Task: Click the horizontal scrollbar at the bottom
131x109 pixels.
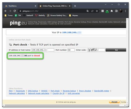Action: [62, 105]
